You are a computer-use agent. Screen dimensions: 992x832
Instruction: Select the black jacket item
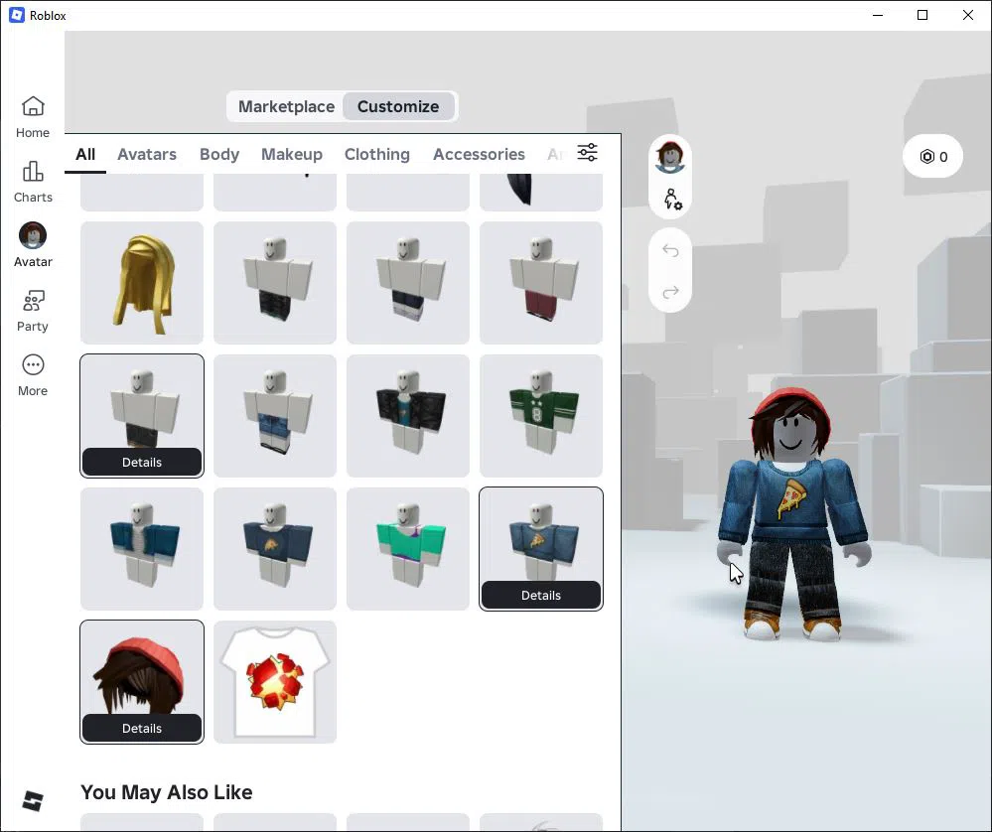click(408, 416)
